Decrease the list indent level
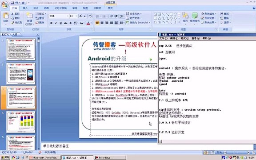 [x=112, y=16]
